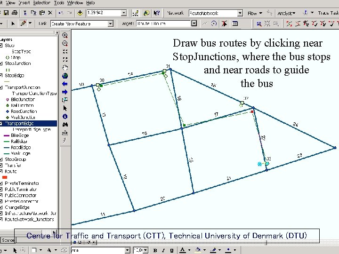Select the Pan hand tool
The width and height of the screenshot is (339, 254).
pyautogui.click(x=65, y=68)
